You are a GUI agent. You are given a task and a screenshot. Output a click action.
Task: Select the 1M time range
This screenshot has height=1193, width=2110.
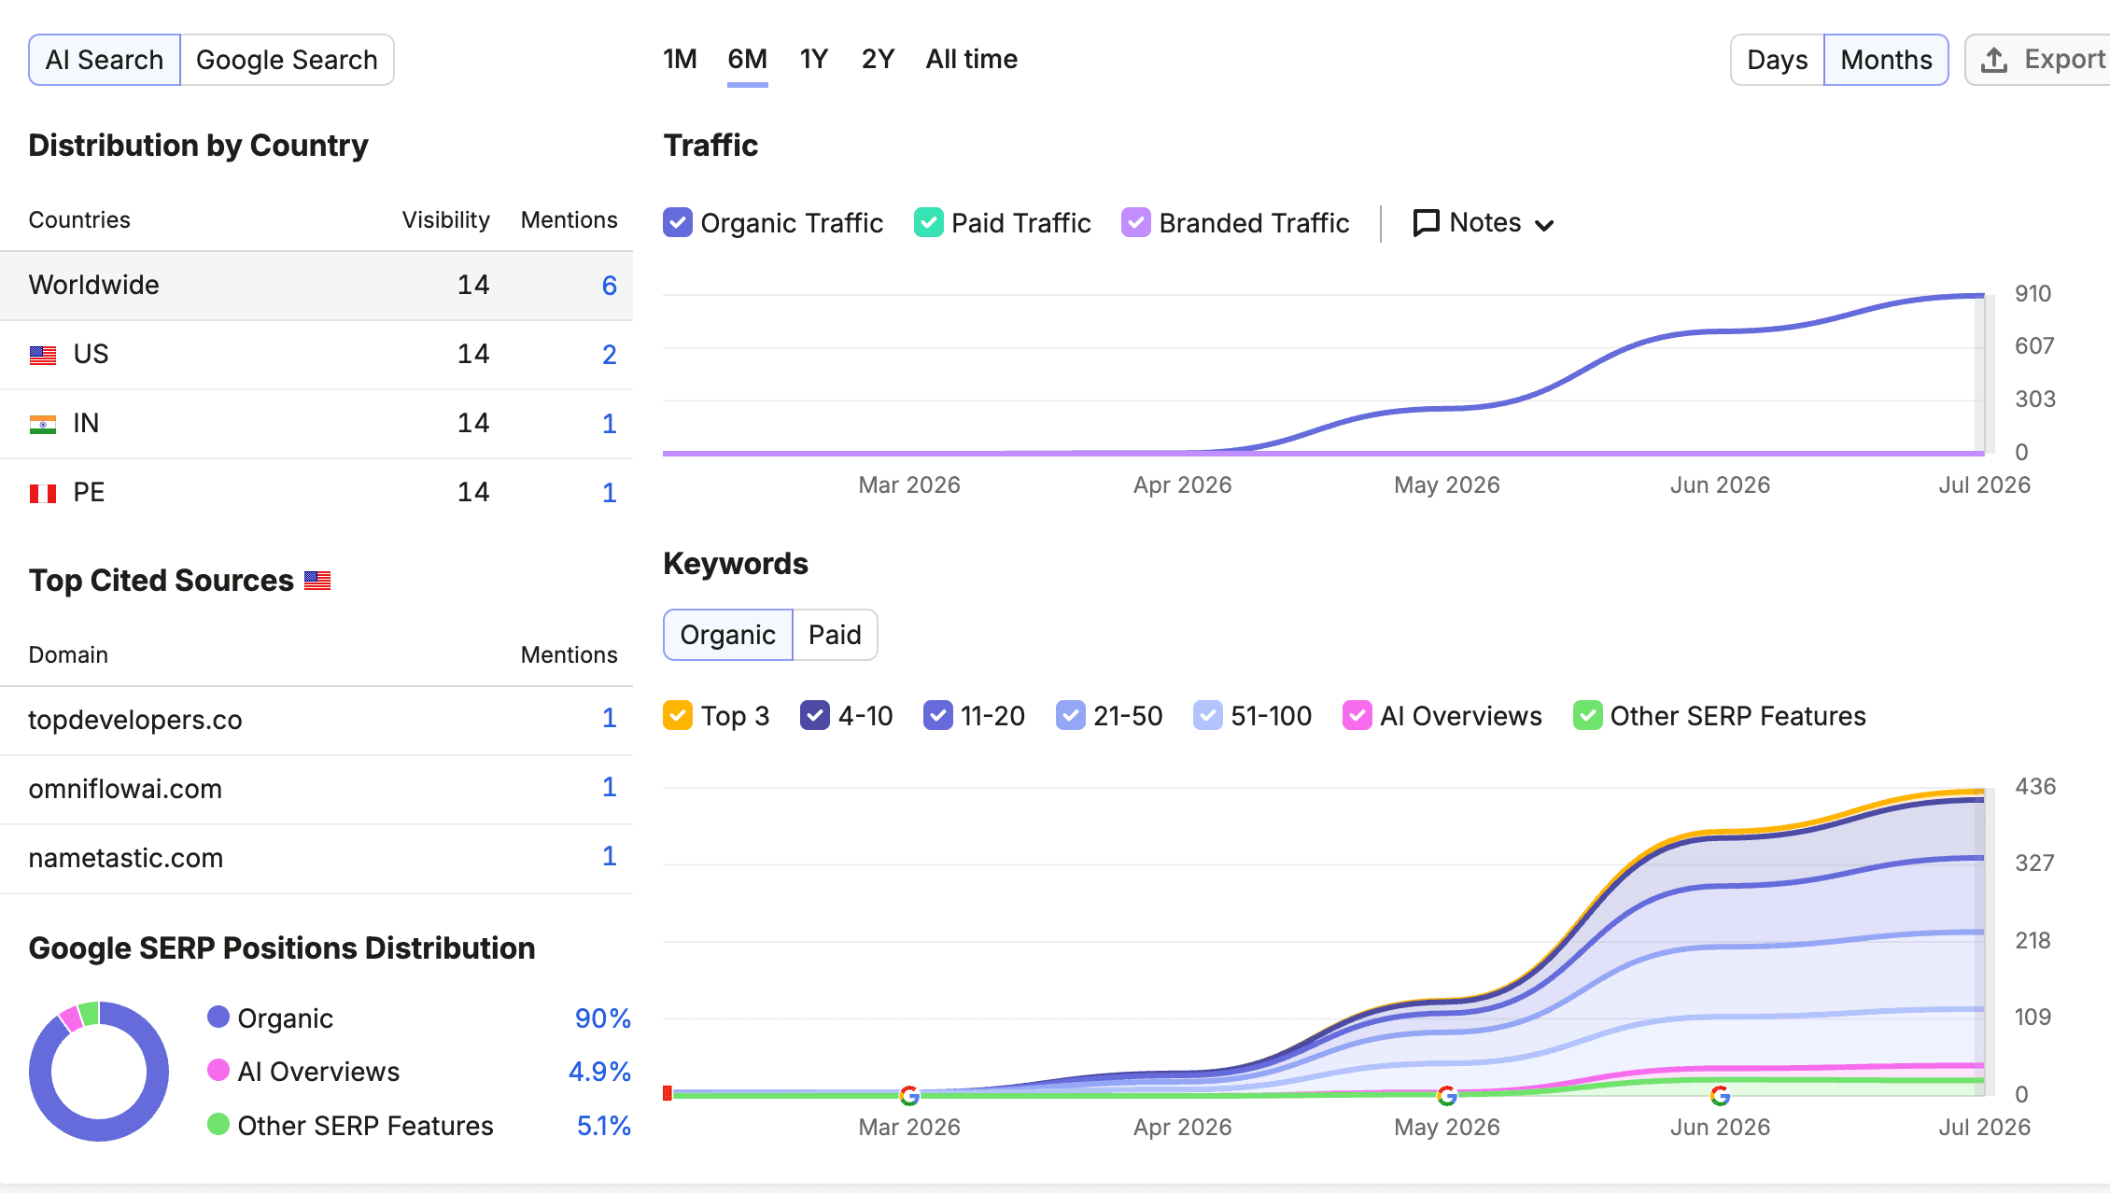point(680,60)
